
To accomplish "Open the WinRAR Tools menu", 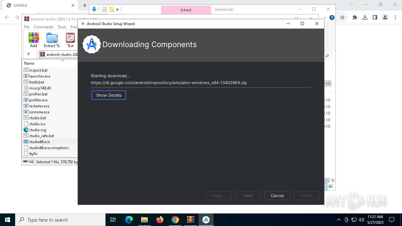I will pos(62,27).
